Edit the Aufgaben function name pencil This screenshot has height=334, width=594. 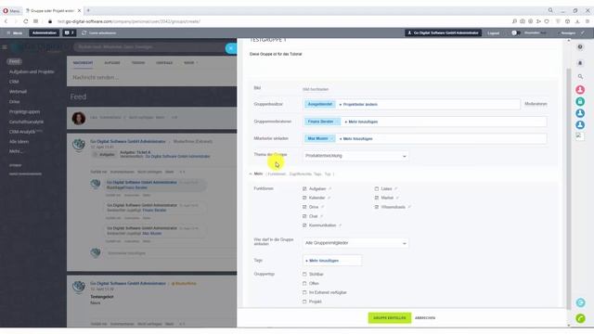[330, 188]
